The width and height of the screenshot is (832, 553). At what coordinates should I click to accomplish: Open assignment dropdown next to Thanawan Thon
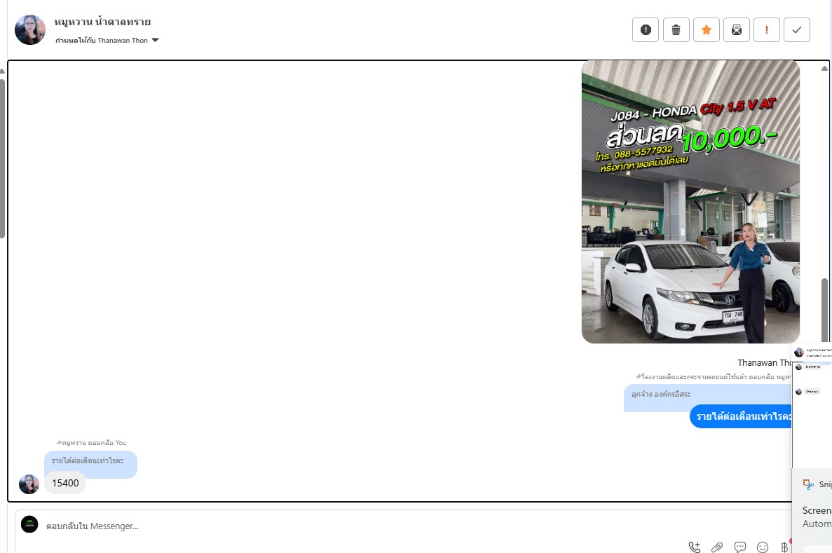(155, 40)
